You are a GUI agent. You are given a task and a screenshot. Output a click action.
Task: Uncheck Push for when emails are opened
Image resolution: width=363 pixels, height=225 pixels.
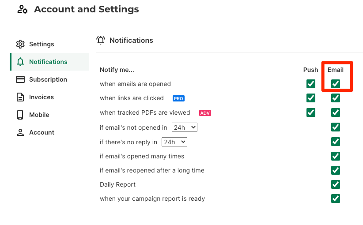click(311, 84)
